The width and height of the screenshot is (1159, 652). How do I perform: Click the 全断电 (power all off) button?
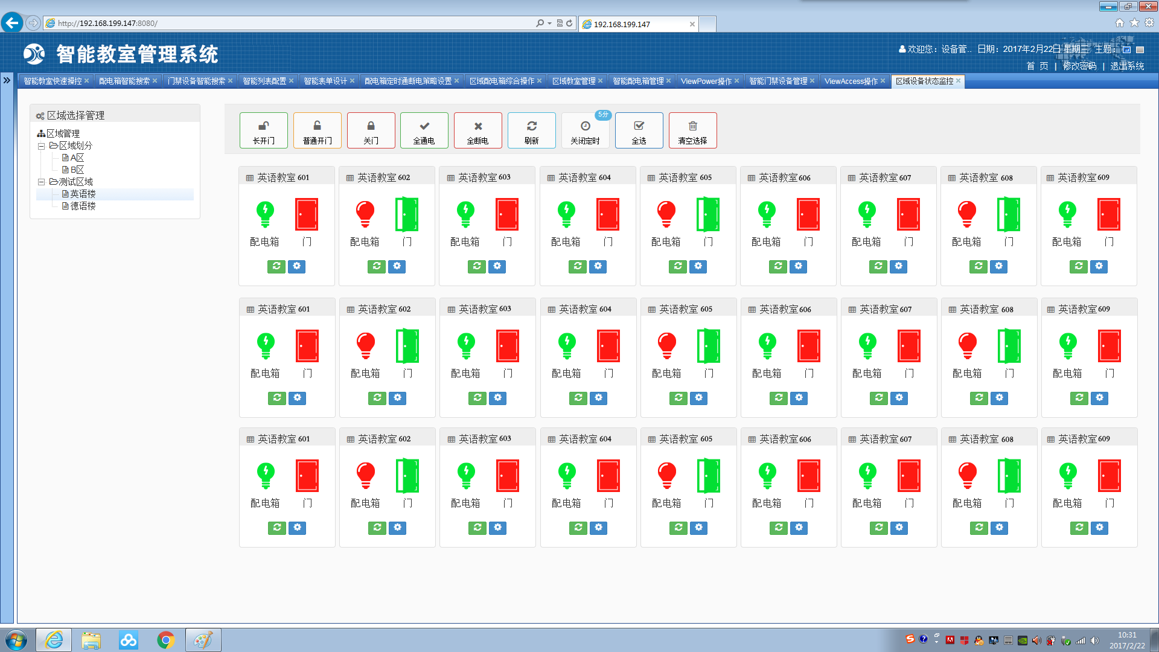pos(478,130)
